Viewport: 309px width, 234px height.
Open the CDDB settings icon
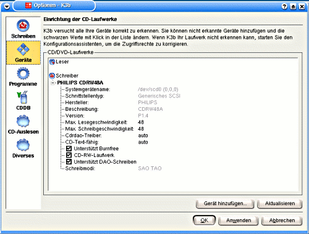[22, 97]
